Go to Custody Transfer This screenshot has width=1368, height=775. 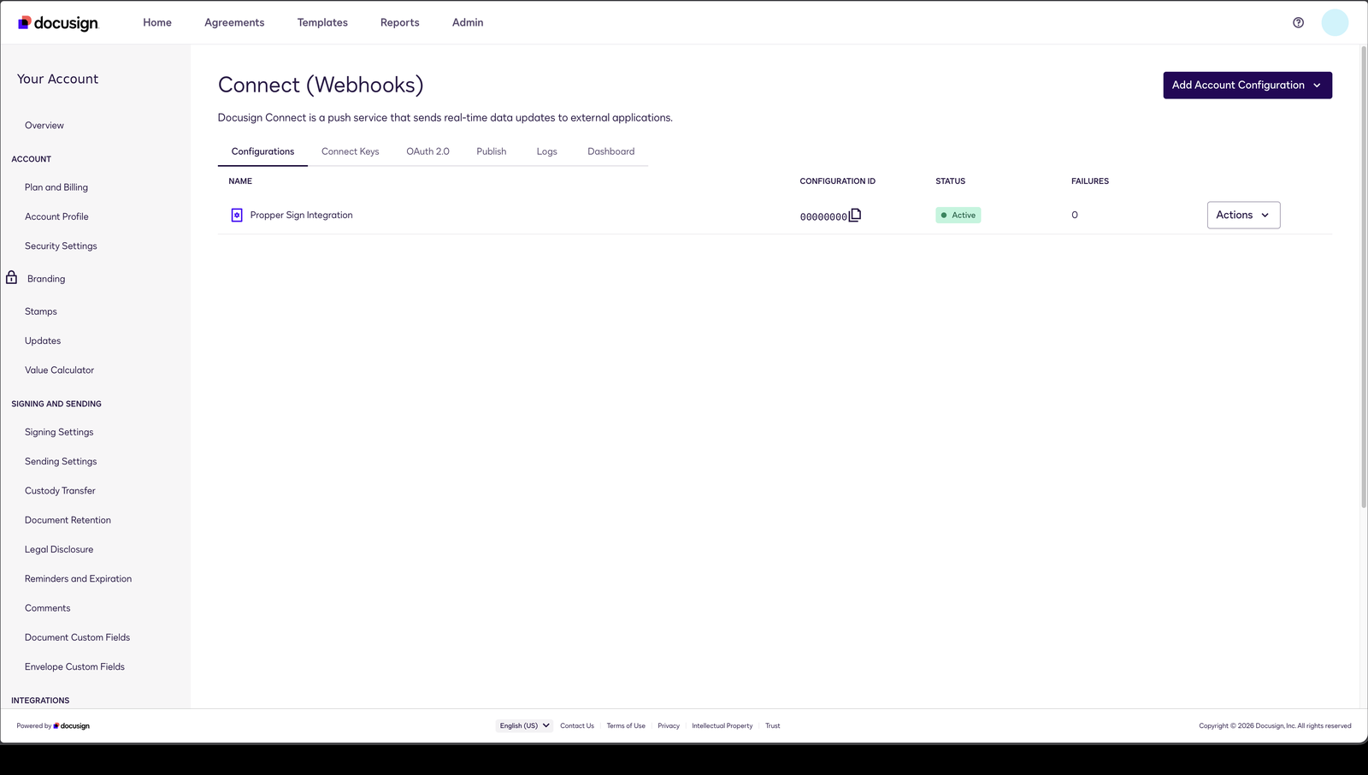tap(60, 491)
